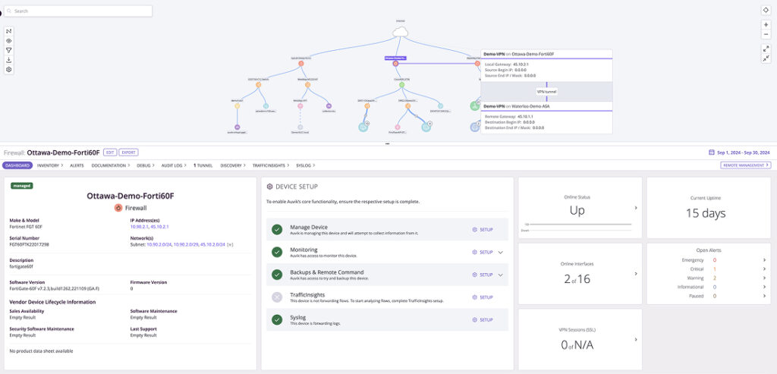Expand the Monitoring row chevron

tap(501, 252)
